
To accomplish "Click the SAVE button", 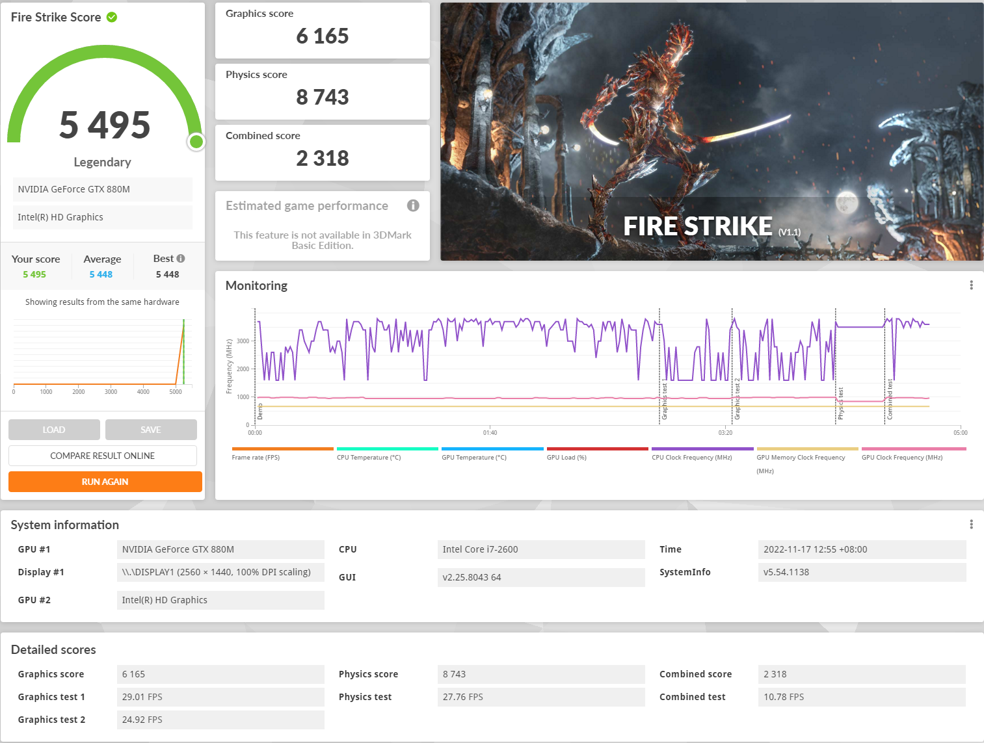I will click(x=151, y=430).
